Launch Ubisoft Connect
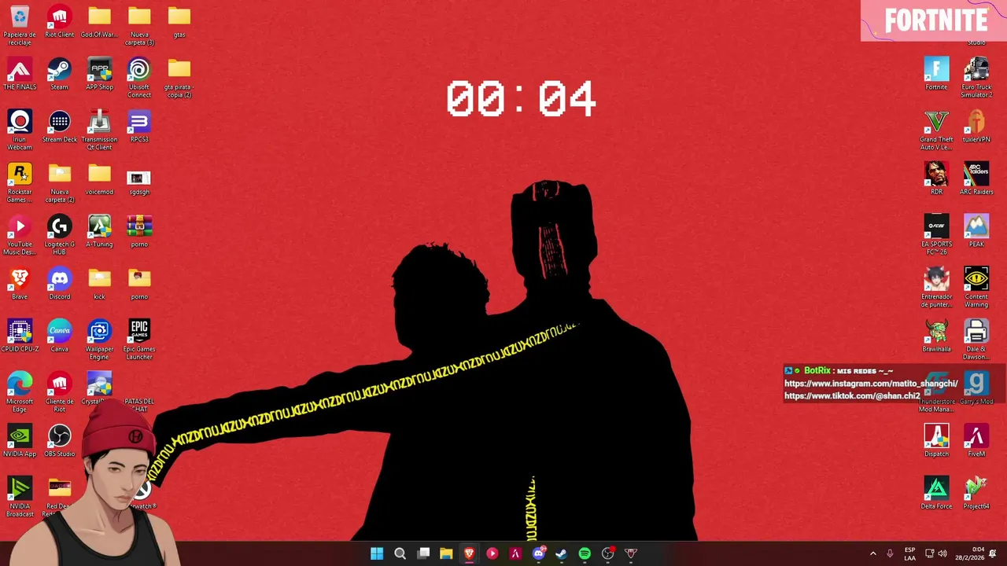The height and width of the screenshot is (566, 1007). pos(139,77)
